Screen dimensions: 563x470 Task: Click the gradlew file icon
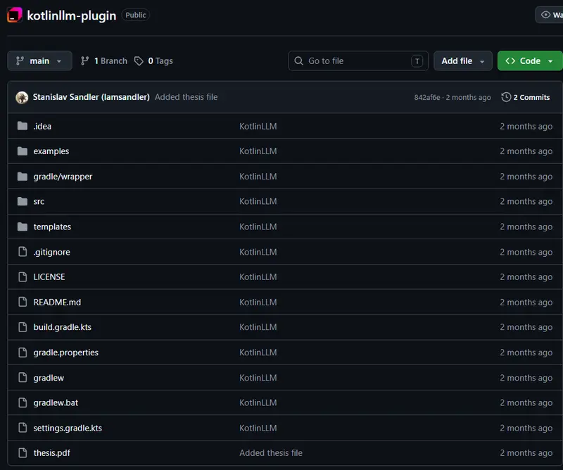click(23, 377)
